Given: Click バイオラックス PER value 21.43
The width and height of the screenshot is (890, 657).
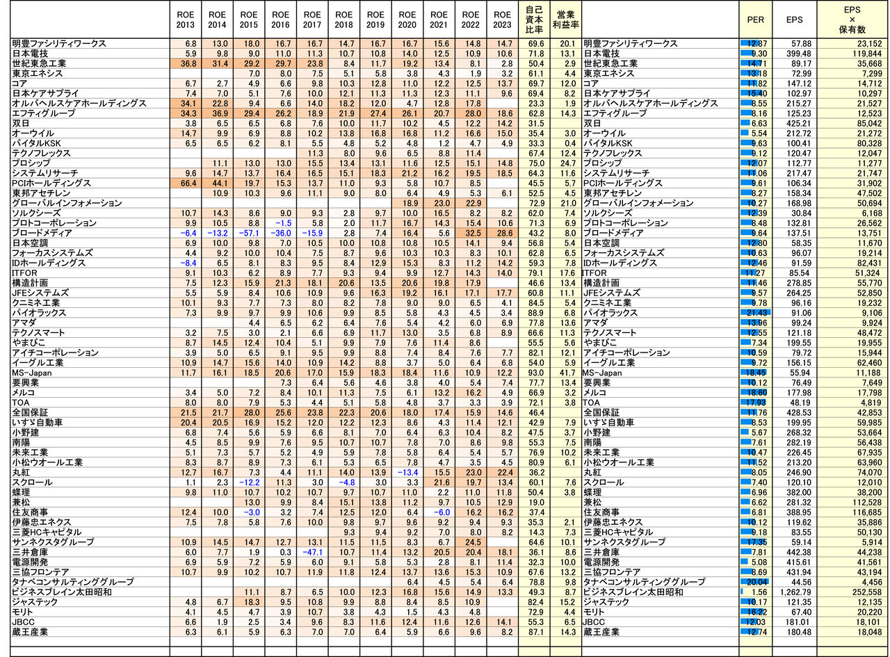Looking at the screenshot, I should click(756, 312).
